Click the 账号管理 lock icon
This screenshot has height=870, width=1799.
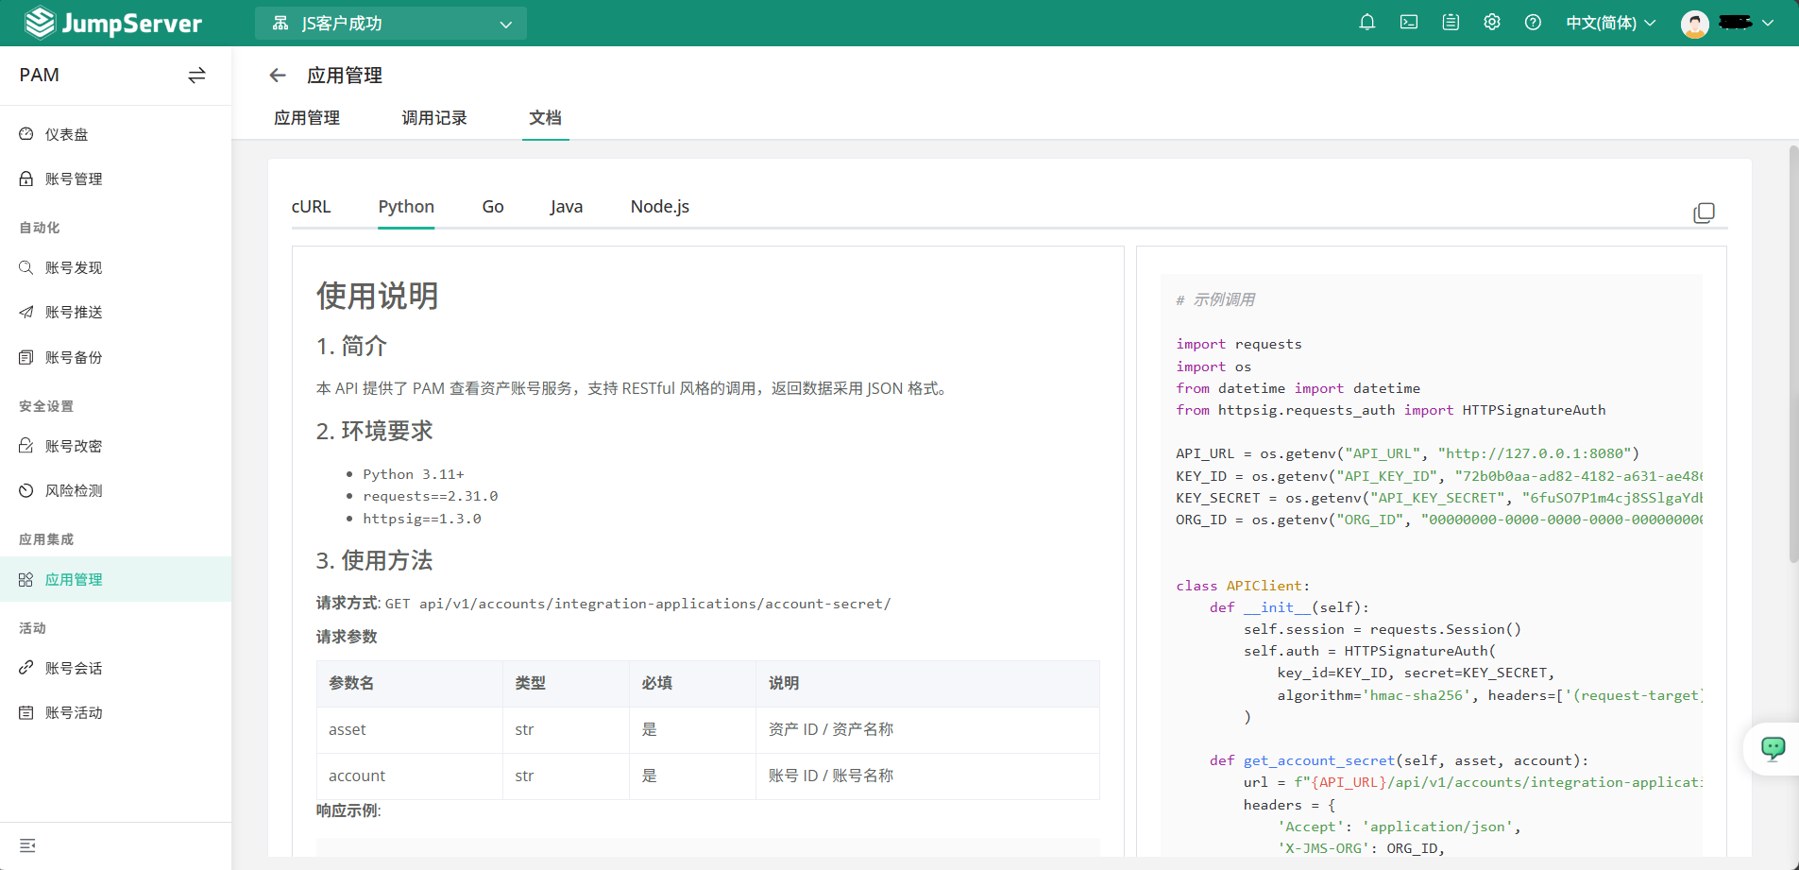26,179
